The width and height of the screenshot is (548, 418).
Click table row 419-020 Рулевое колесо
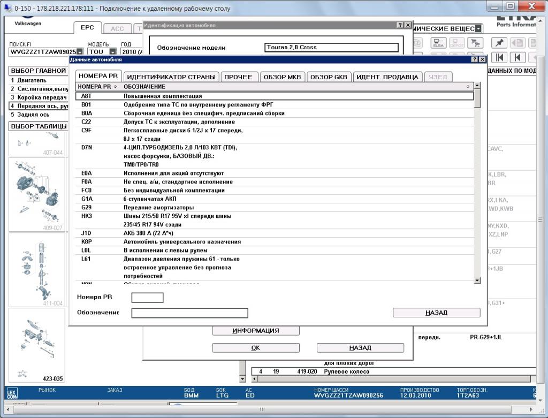tap(393, 371)
